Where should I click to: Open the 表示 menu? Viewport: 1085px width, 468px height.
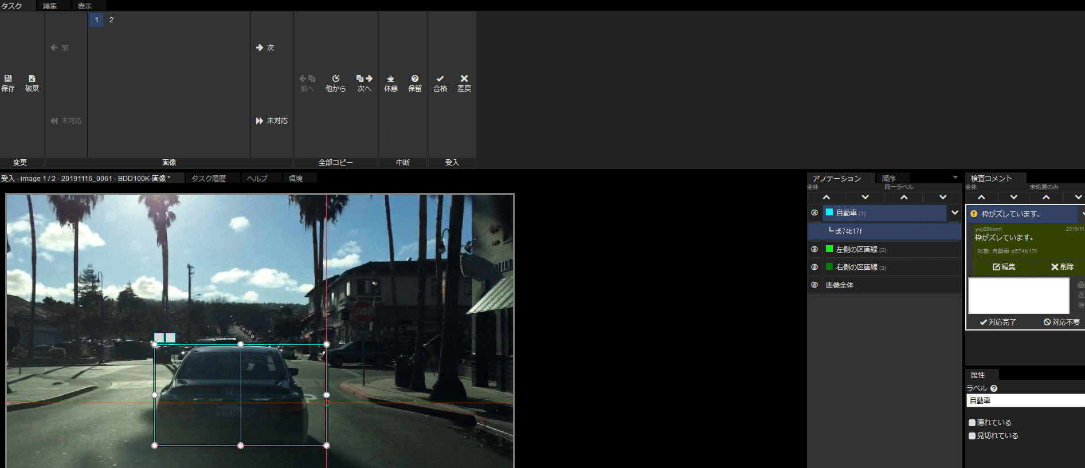point(85,6)
